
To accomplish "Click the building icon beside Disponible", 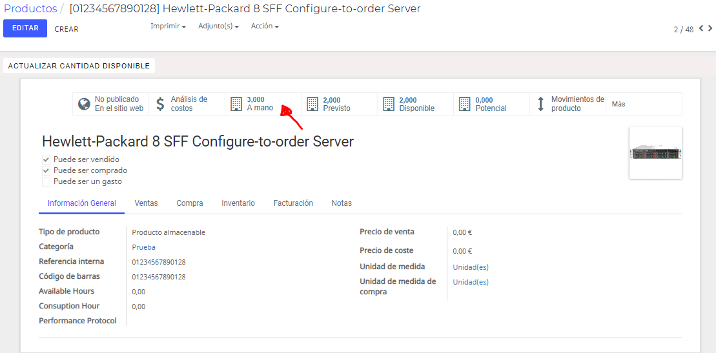I will pos(389,104).
